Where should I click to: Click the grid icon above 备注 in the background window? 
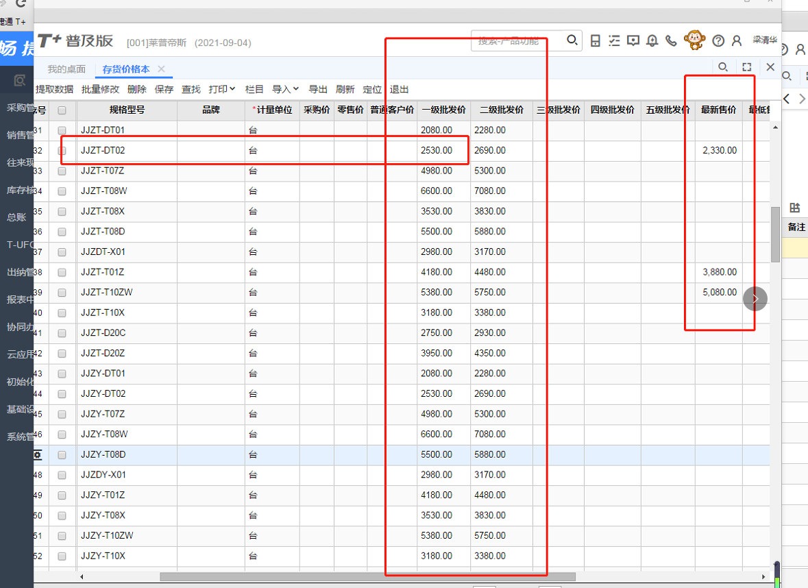(794, 208)
